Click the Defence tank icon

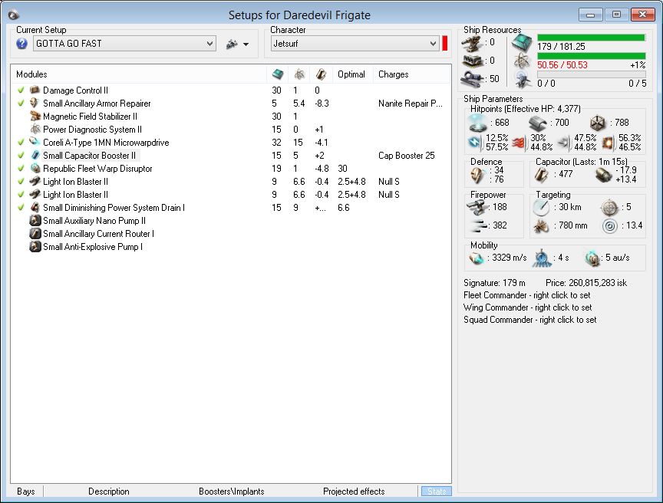[478, 174]
